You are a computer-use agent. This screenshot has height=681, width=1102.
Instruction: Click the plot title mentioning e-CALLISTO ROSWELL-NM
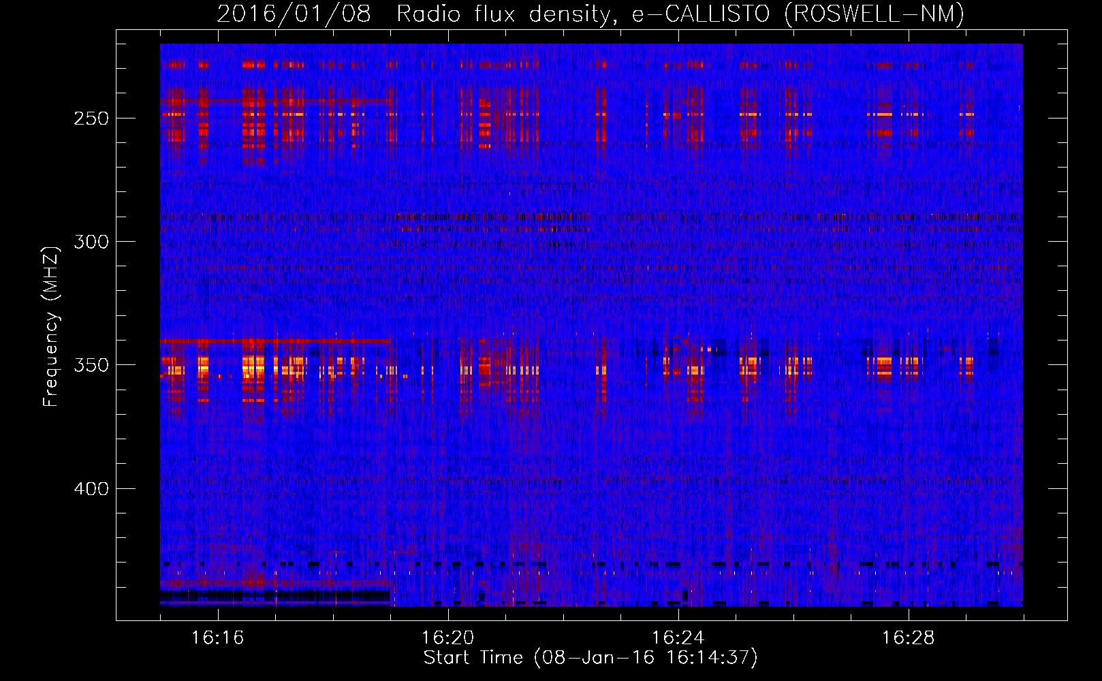point(591,14)
